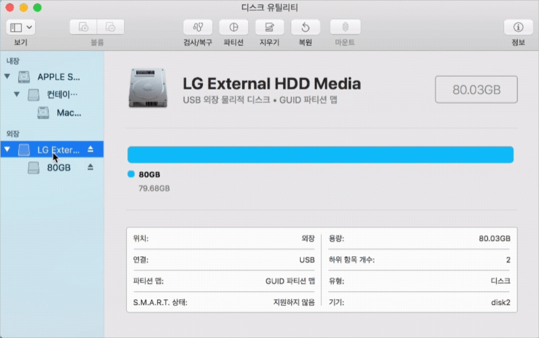Viewport: 539px width, 338px height.
Task: Click the blue 80GB legend dot
Action: [131, 174]
